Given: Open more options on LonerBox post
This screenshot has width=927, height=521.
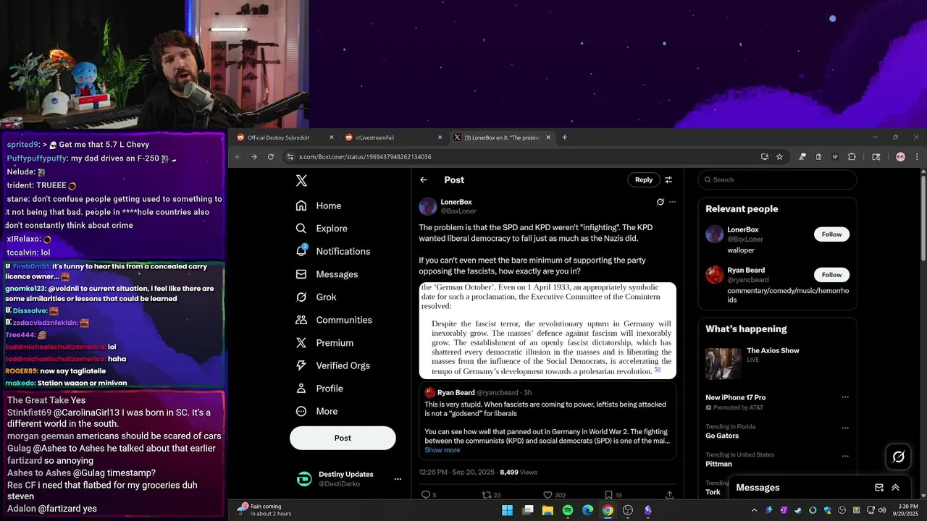Looking at the screenshot, I should (672, 202).
